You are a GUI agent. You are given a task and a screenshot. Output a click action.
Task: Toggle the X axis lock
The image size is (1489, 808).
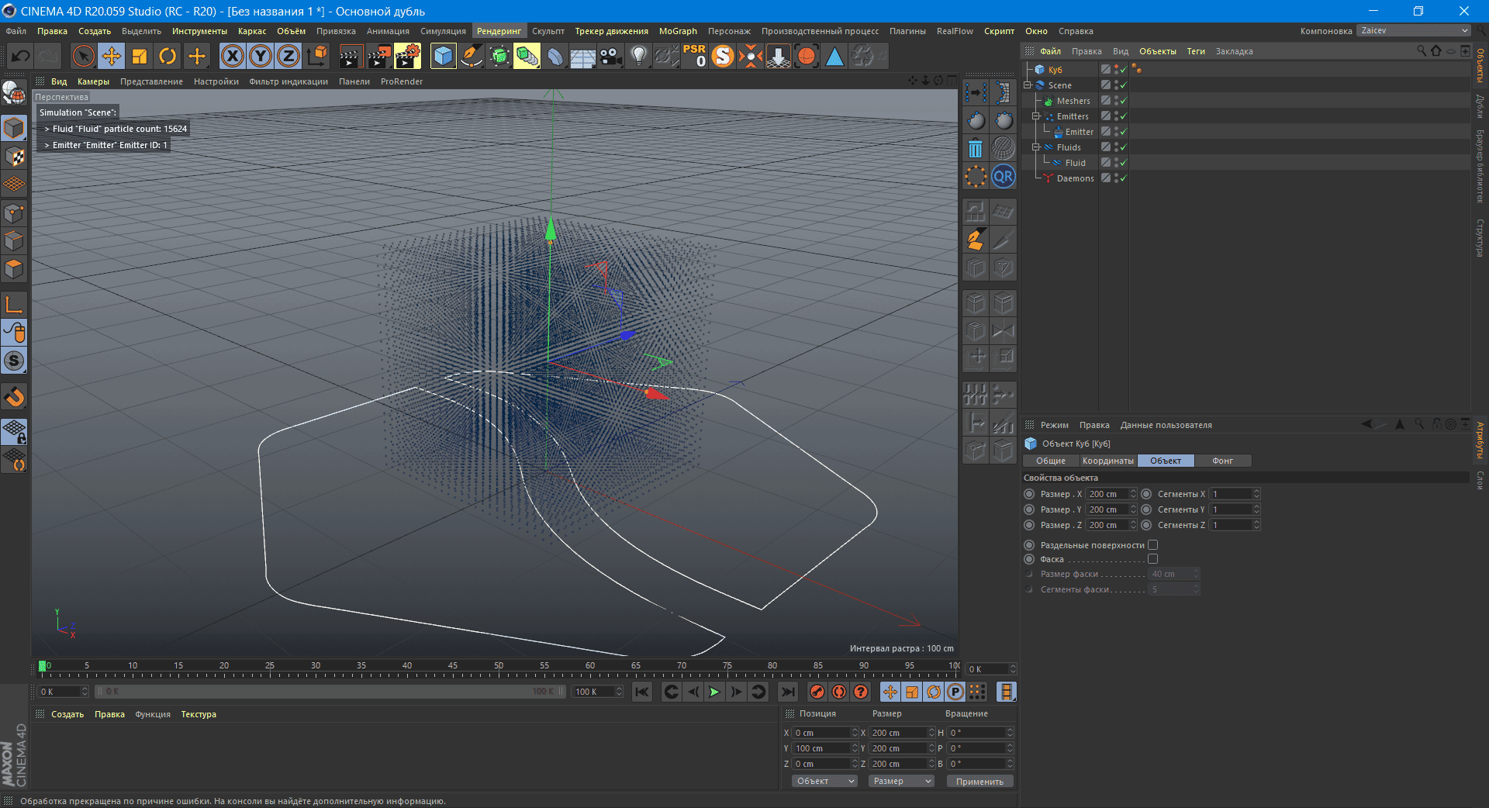(x=233, y=56)
